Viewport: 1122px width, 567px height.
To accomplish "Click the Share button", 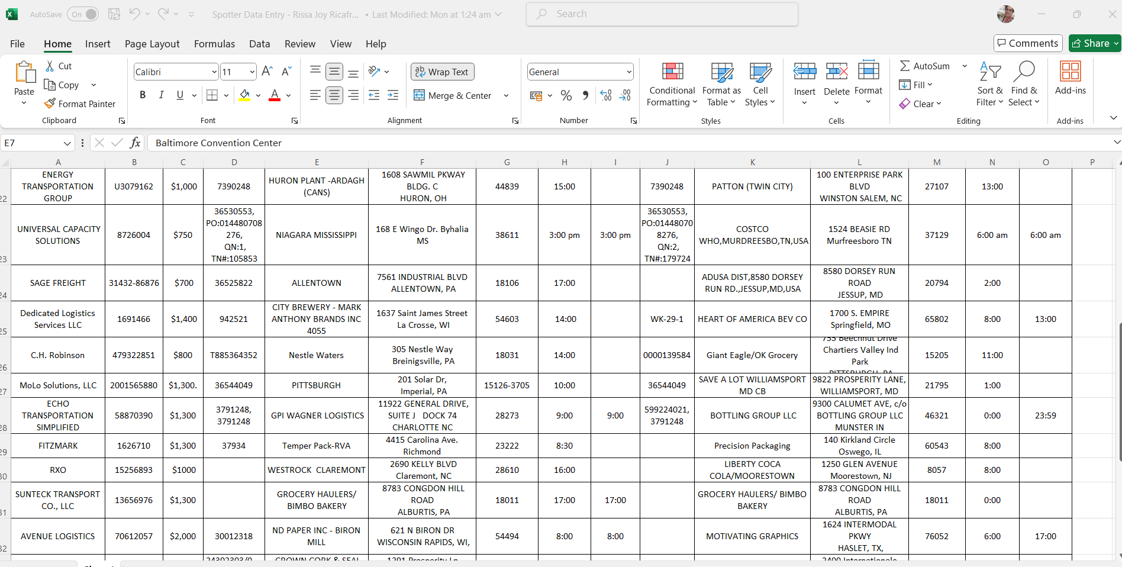I will (1094, 43).
